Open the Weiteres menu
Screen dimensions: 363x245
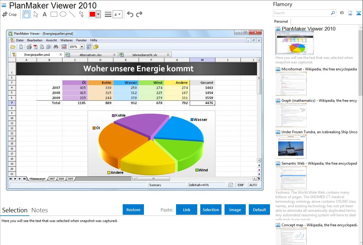pos(66,40)
